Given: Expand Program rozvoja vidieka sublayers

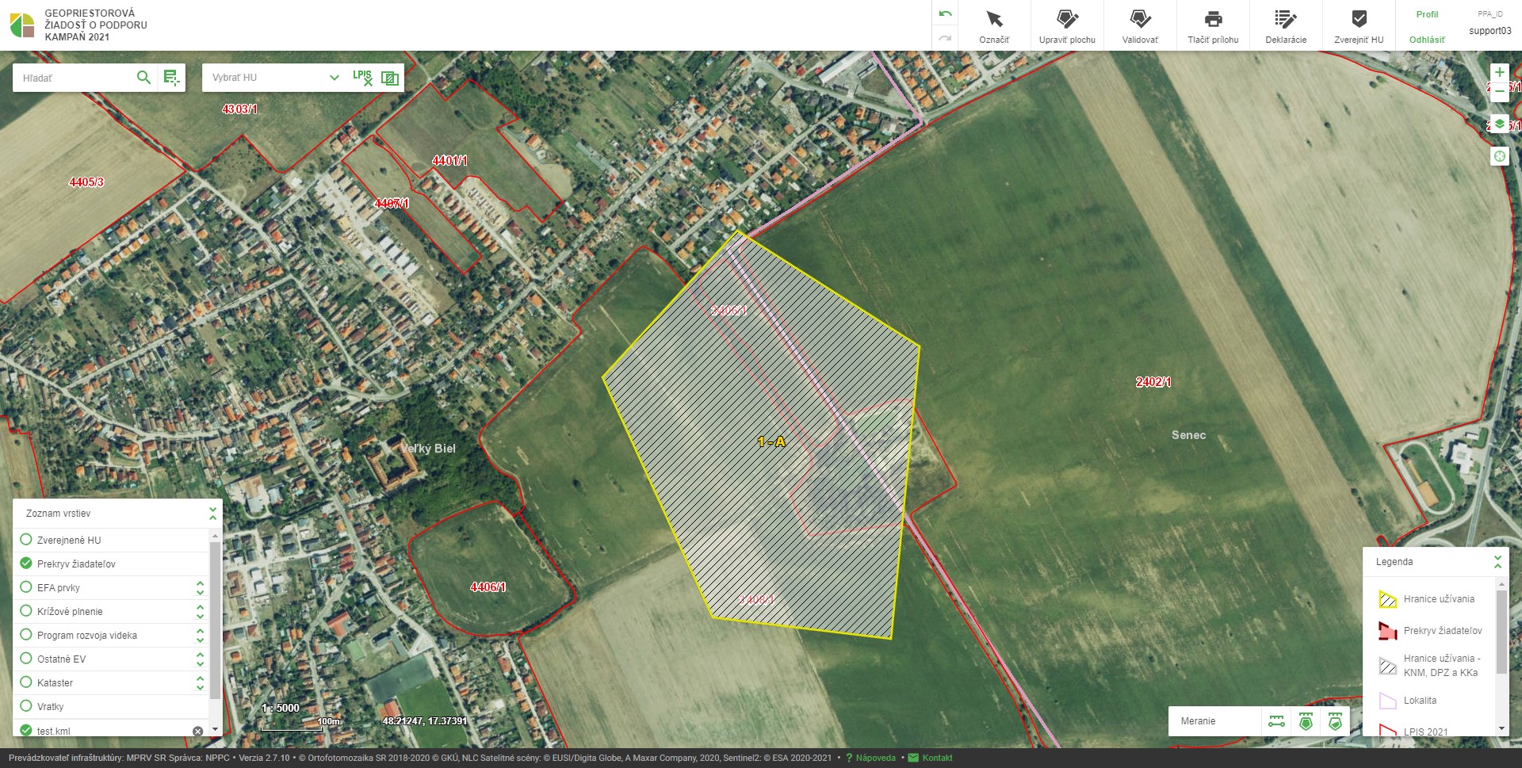Looking at the screenshot, I should tap(200, 635).
